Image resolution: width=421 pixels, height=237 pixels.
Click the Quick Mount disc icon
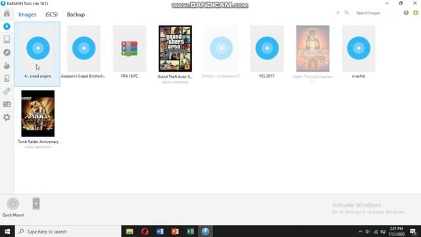[13, 204]
